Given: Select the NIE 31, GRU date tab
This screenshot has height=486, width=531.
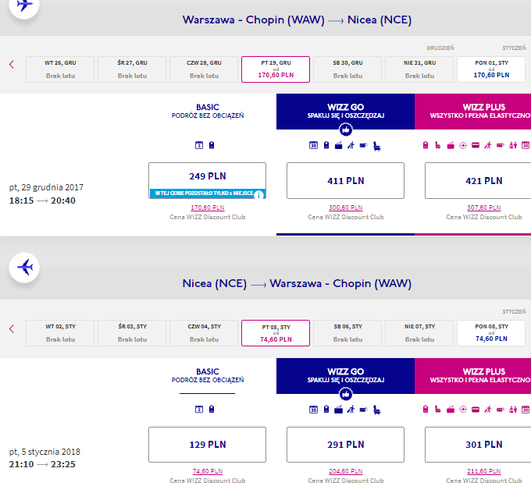Looking at the screenshot, I should pyautogui.click(x=419, y=69).
